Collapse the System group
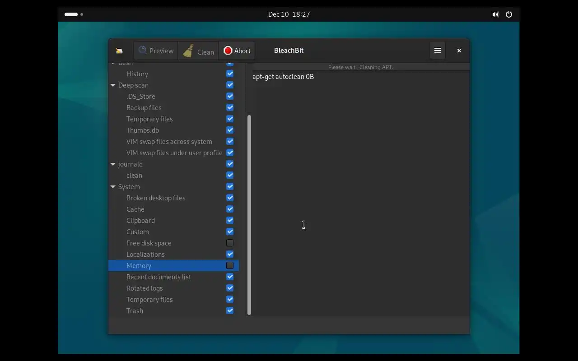 click(x=113, y=186)
